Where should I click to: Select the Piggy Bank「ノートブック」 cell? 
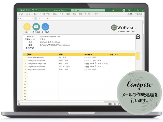97,63
